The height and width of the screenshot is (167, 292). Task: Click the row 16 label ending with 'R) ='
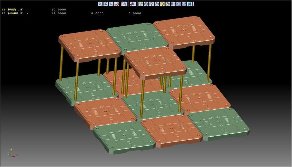coord(15,9)
